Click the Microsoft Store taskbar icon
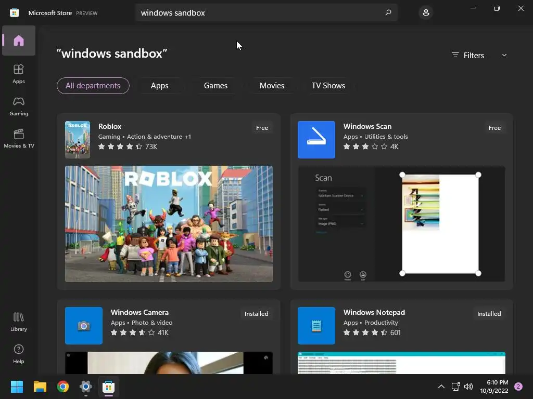Image resolution: width=533 pixels, height=399 pixels. tap(109, 387)
